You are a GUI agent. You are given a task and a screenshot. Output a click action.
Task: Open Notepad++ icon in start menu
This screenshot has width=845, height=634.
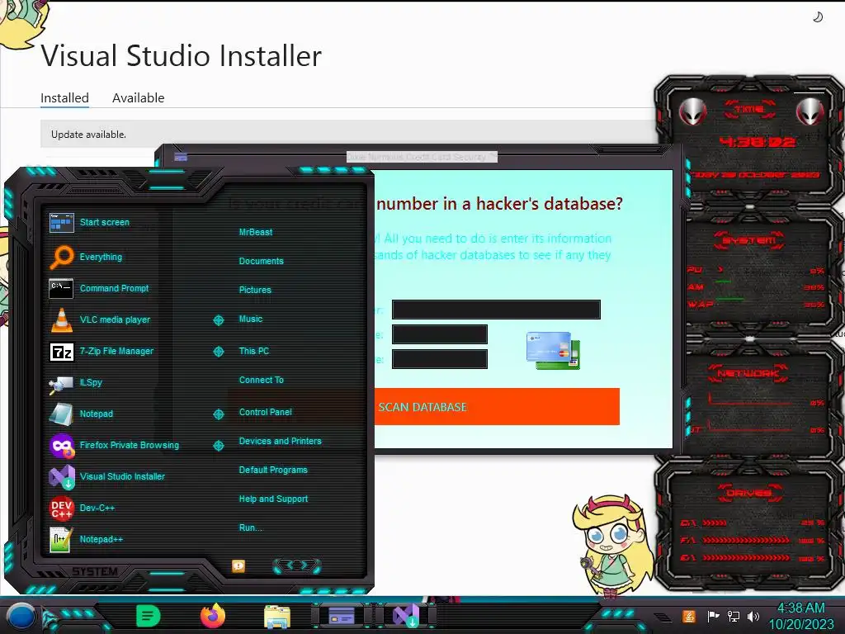coord(61,539)
